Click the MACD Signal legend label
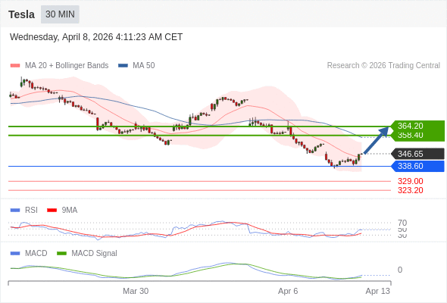 (x=95, y=254)
